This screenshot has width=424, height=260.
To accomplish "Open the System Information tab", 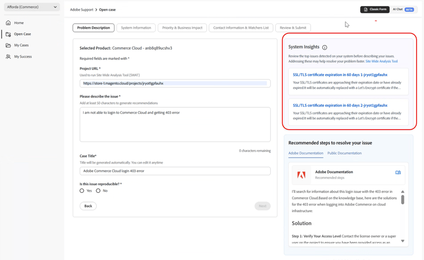I will [136, 28].
